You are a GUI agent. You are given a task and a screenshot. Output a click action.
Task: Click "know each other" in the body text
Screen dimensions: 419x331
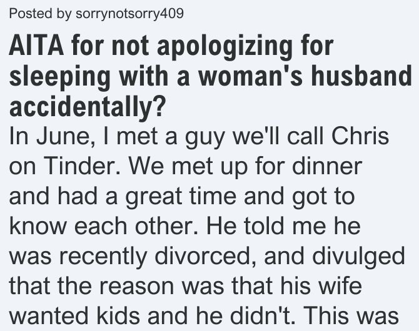(103, 225)
